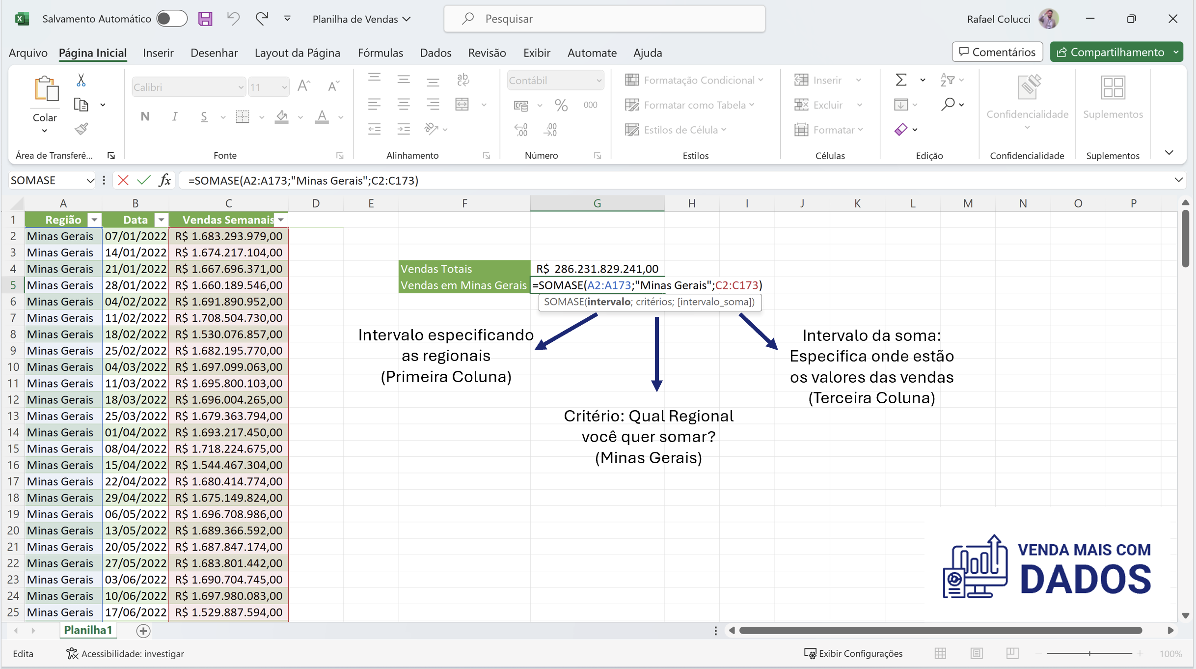Open the Data column filter dropdown
The width and height of the screenshot is (1196, 669).
pyautogui.click(x=161, y=220)
